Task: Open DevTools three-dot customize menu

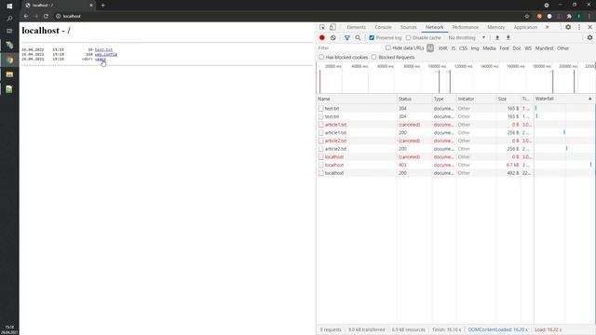Action: click(579, 27)
